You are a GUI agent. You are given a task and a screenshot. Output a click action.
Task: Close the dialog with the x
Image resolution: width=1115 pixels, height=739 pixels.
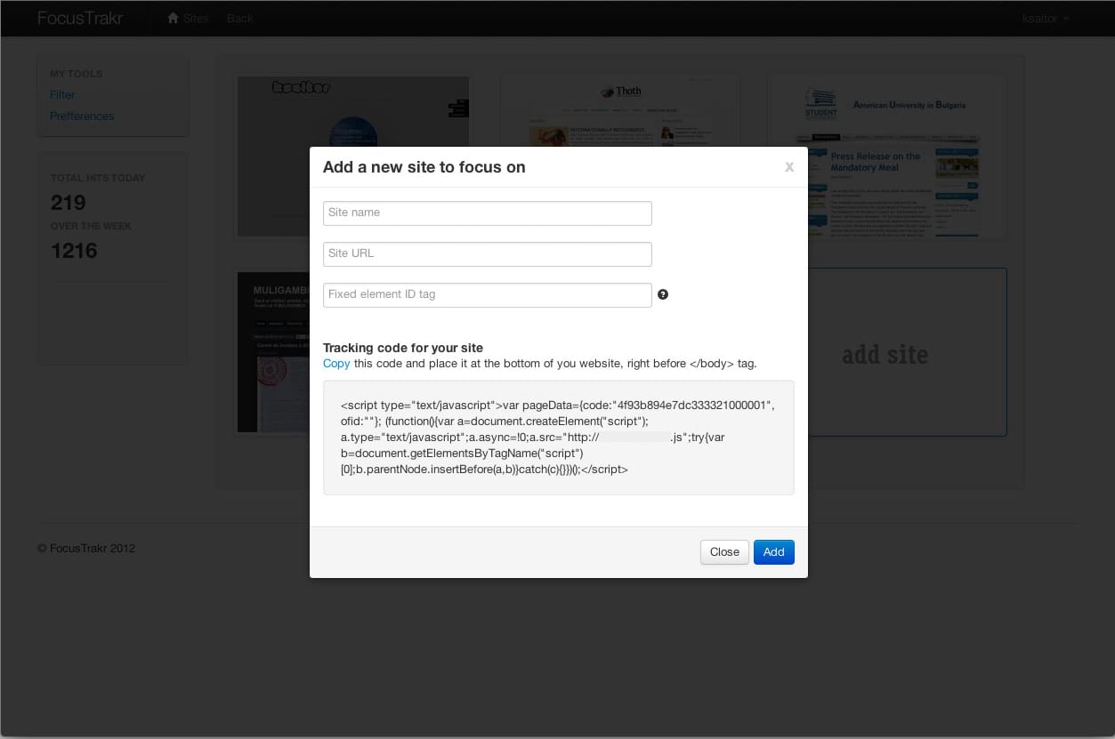(x=788, y=166)
